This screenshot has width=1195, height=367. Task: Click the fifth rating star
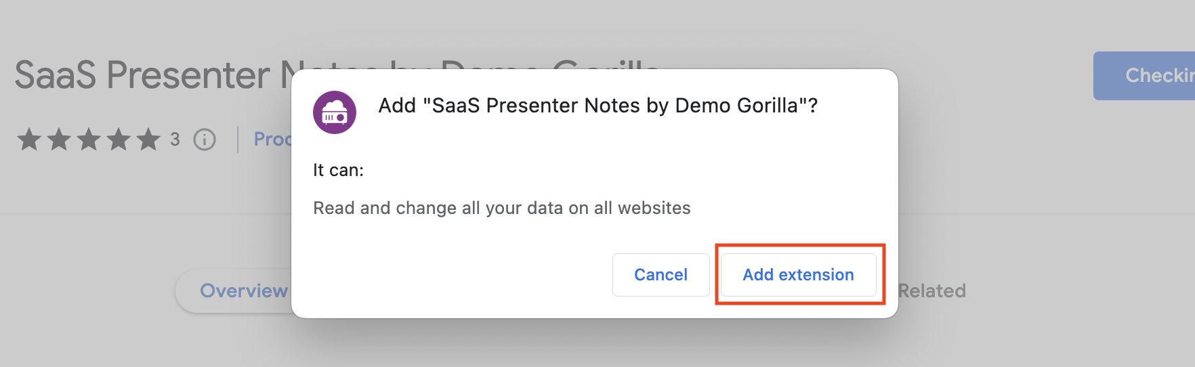pos(148,139)
